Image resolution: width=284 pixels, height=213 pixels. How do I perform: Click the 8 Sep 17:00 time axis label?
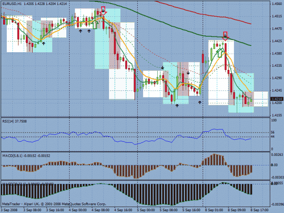coord(259,210)
